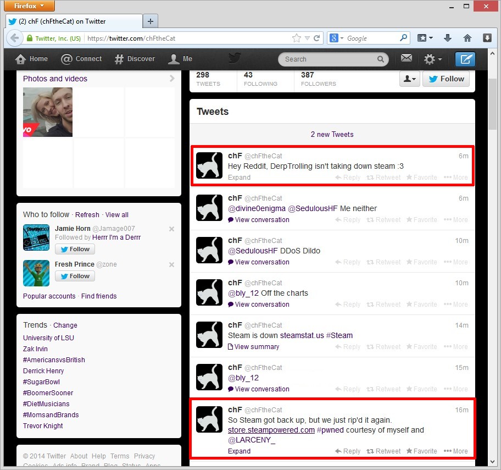Open More options on Steam got back up tweet
501x470 pixels.
[x=456, y=451]
